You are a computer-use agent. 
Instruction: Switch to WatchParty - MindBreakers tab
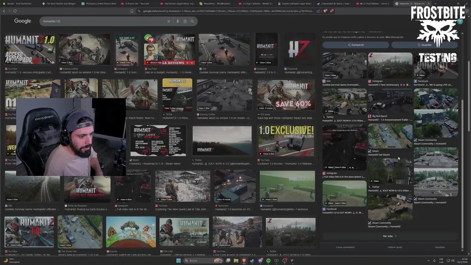coord(217,3)
